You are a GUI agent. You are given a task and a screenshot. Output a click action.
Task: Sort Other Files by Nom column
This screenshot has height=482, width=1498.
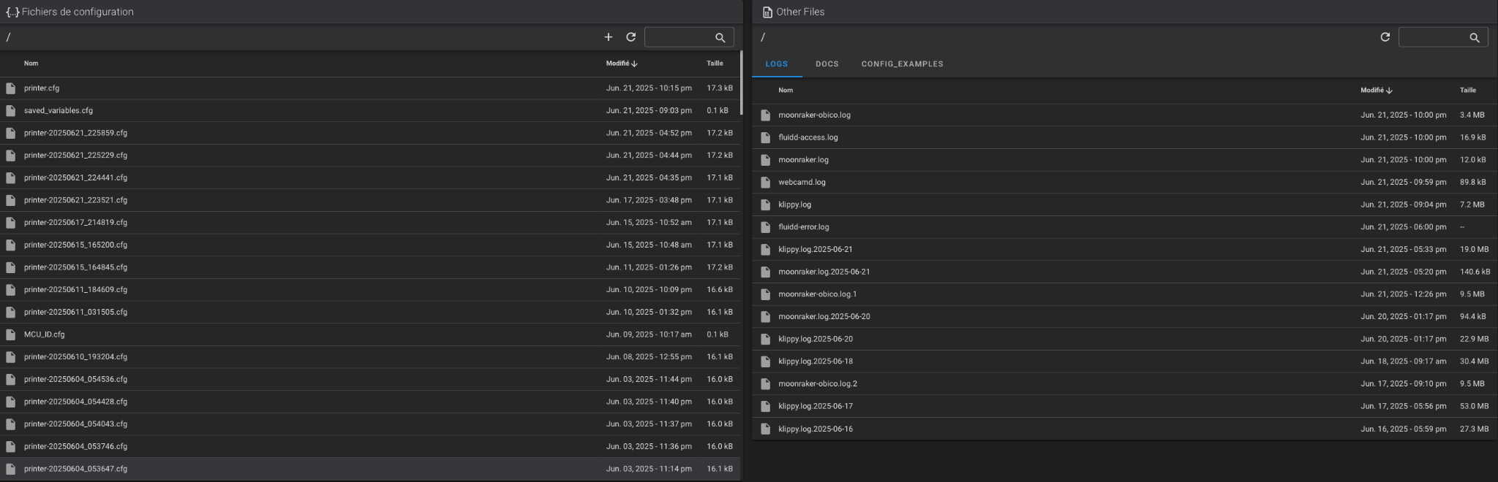786,91
